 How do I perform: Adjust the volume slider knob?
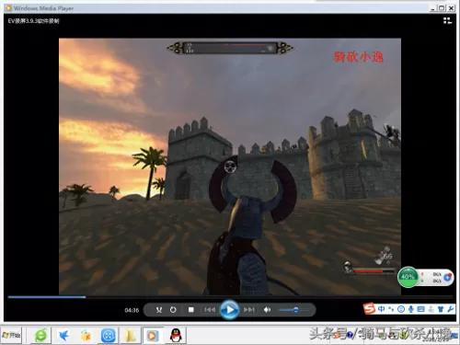296,310
